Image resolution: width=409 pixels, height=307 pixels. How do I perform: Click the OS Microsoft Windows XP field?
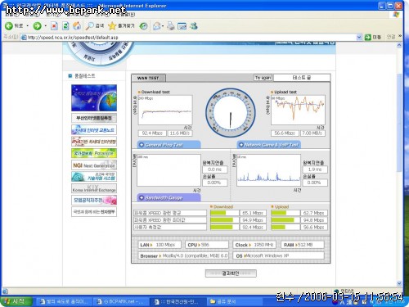click(279, 255)
